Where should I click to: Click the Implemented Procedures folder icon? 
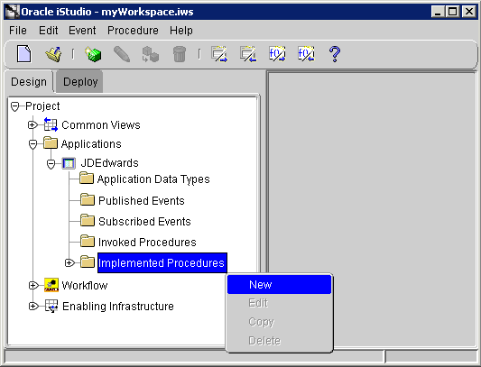click(88, 261)
